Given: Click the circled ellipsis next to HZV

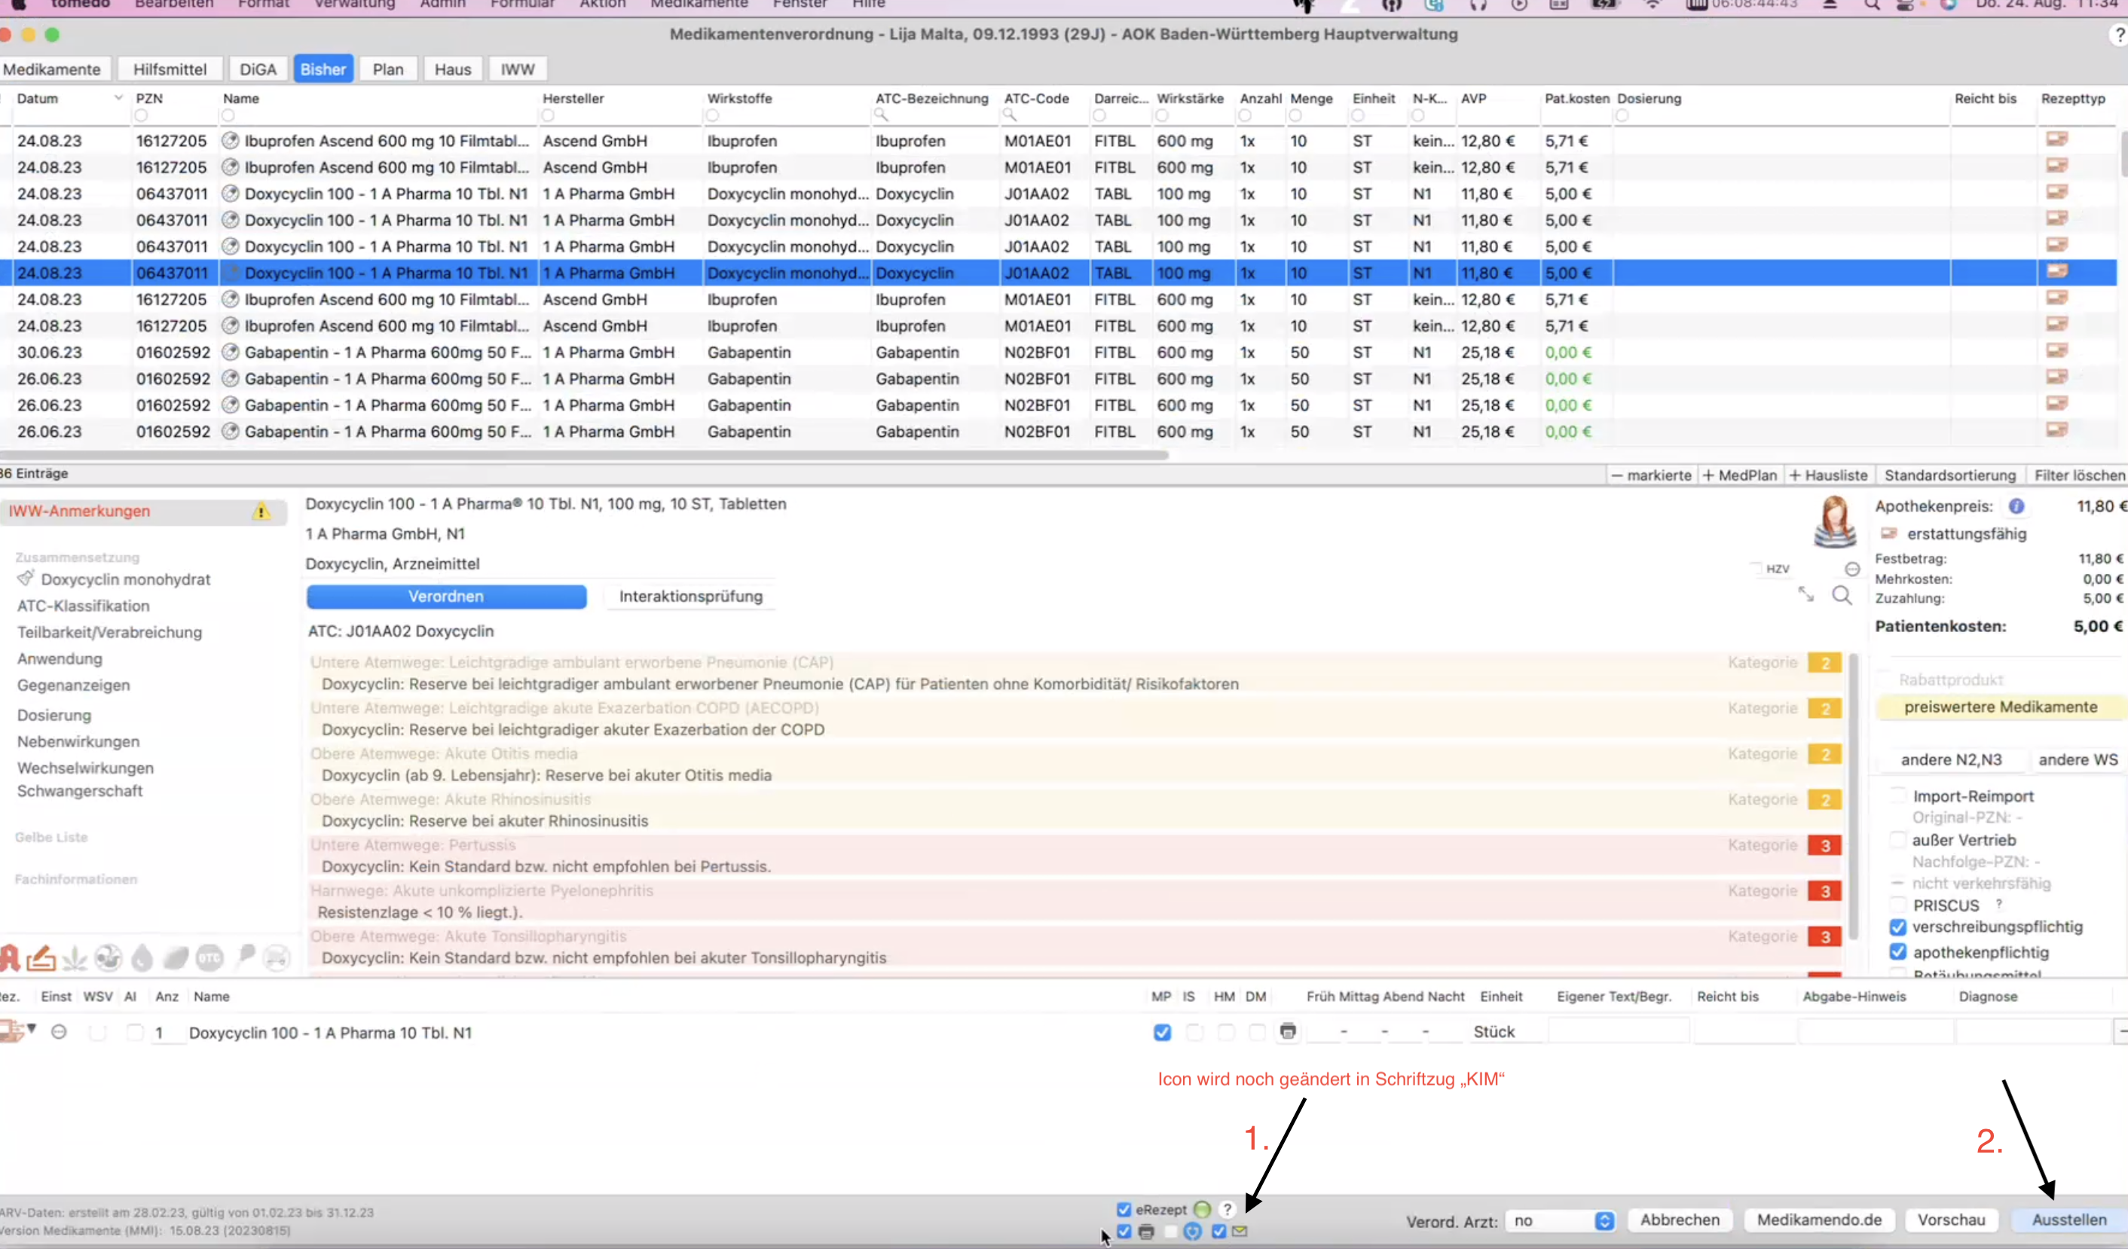Looking at the screenshot, I should [x=1853, y=569].
